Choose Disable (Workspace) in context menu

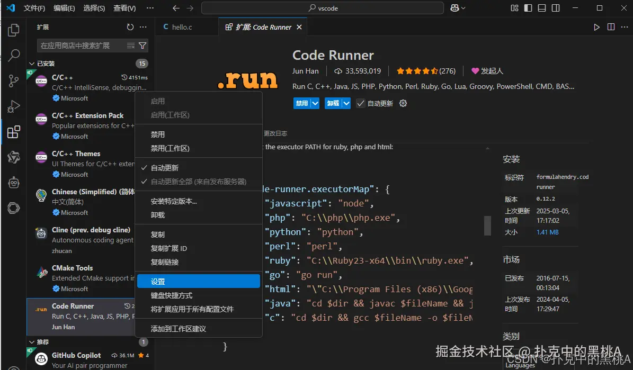(x=198, y=148)
